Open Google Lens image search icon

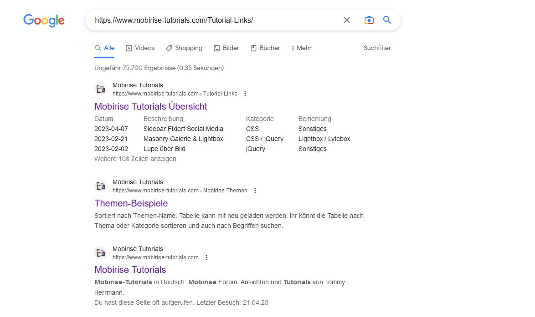369,20
